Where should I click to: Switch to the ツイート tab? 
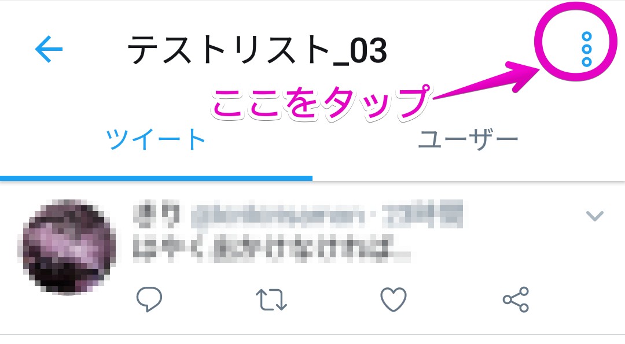pyautogui.click(x=156, y=139)
